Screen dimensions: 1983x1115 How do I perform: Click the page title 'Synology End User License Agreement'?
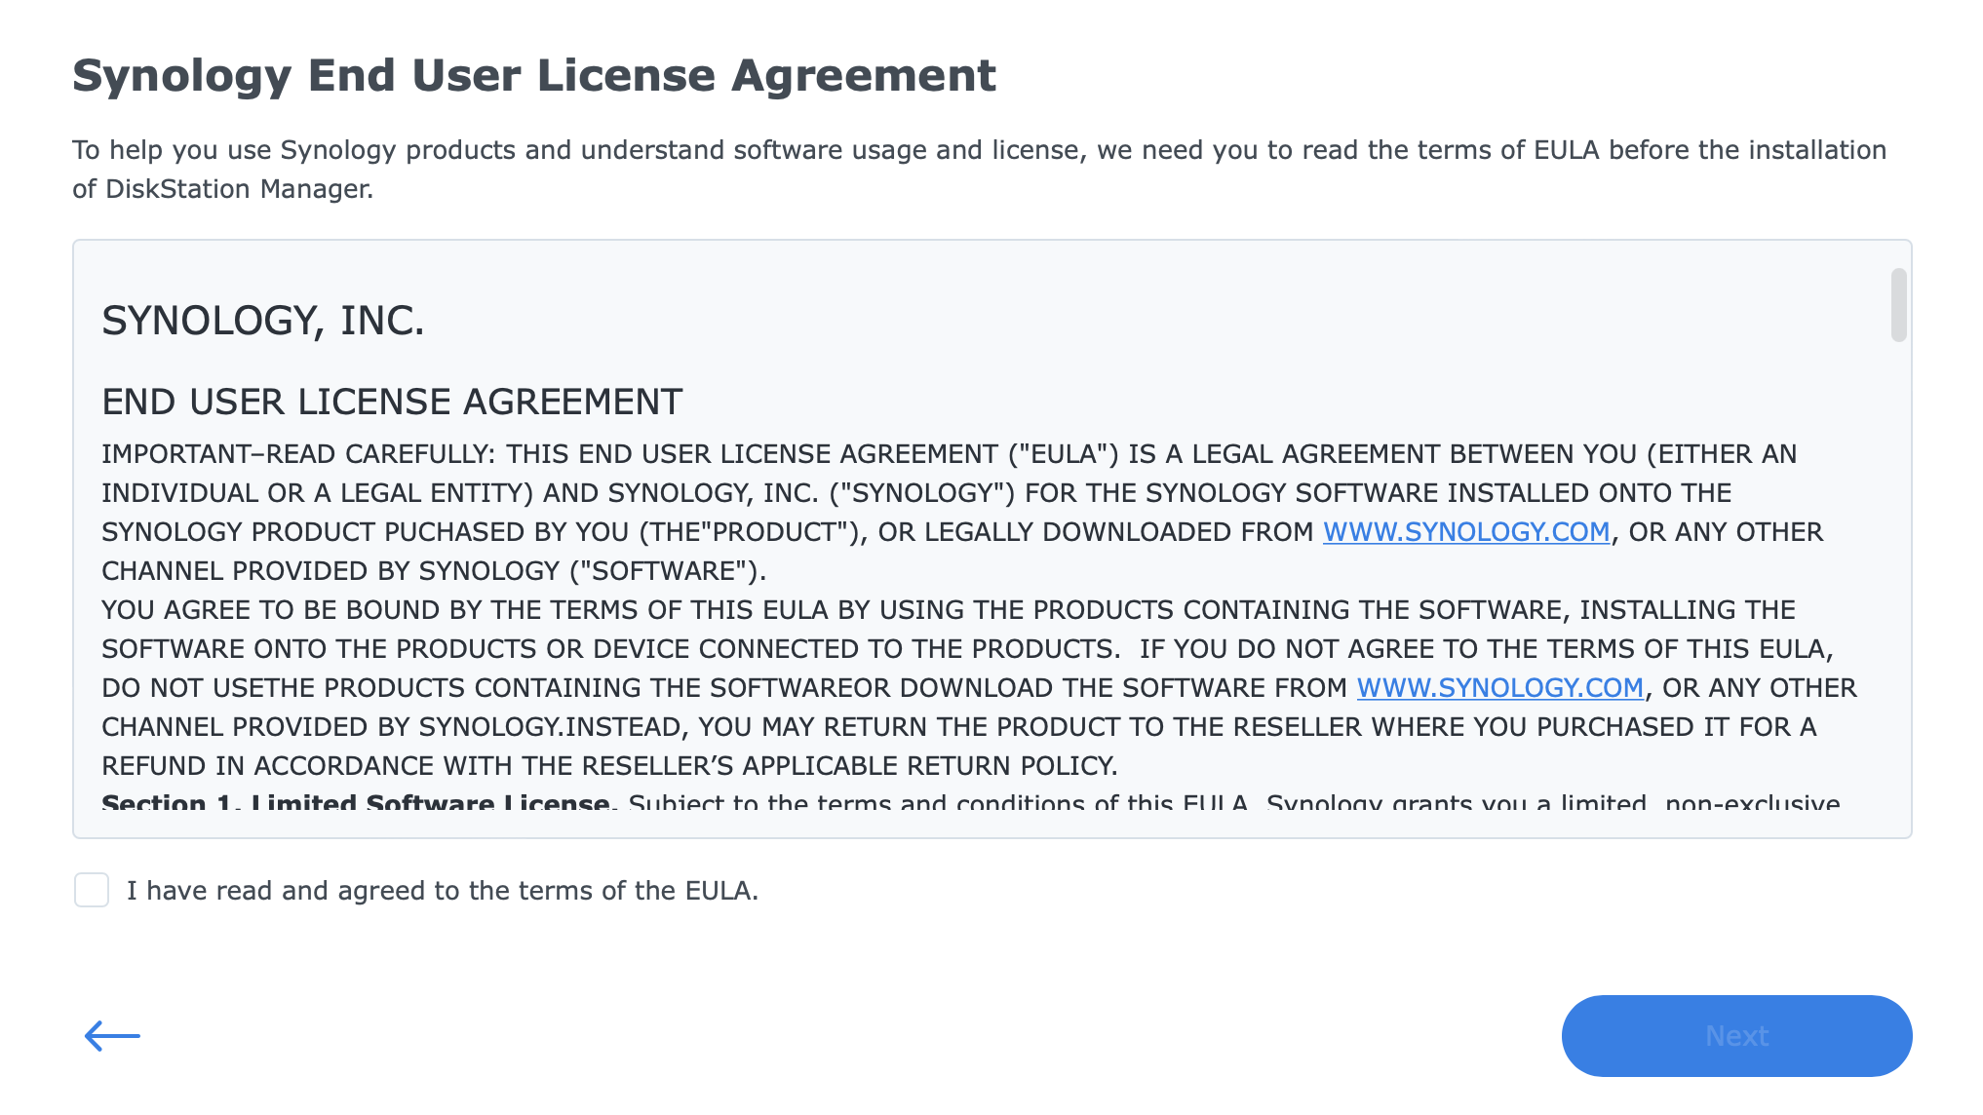click(534, 76)
